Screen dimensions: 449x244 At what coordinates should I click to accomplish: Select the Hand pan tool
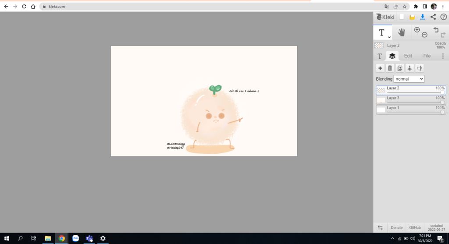[x=401, y=32]
